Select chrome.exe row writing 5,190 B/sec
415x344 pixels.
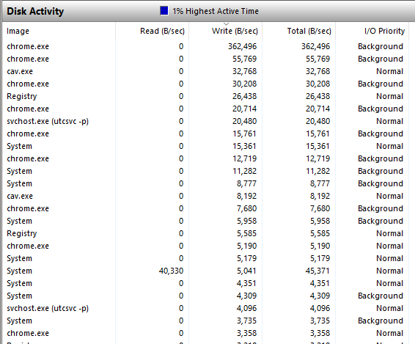point(205,246)
